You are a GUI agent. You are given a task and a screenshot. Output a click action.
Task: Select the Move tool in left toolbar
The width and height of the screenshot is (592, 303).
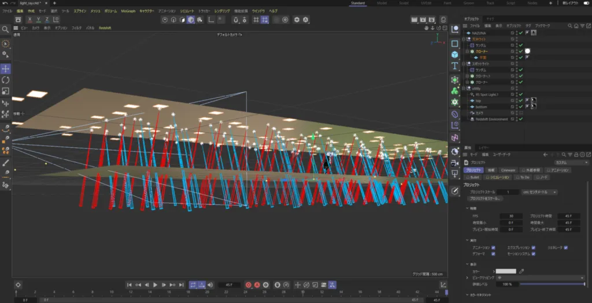coord(6,69)
